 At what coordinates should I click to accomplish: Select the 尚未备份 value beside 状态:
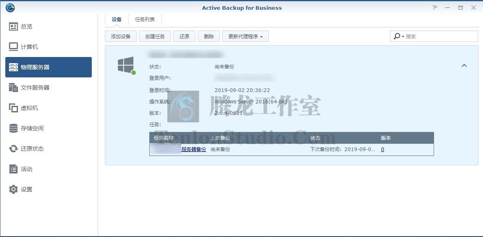pos(224,67)
